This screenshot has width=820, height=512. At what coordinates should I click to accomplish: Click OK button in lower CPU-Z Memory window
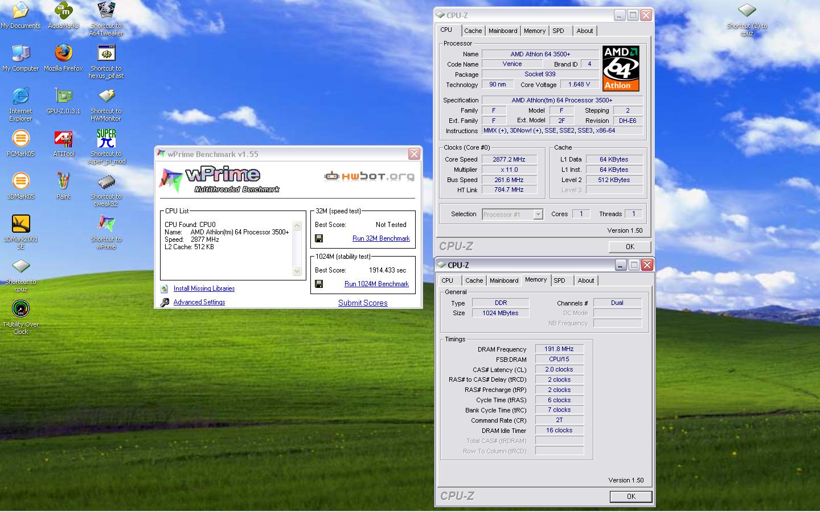click(x=631, y=497)
